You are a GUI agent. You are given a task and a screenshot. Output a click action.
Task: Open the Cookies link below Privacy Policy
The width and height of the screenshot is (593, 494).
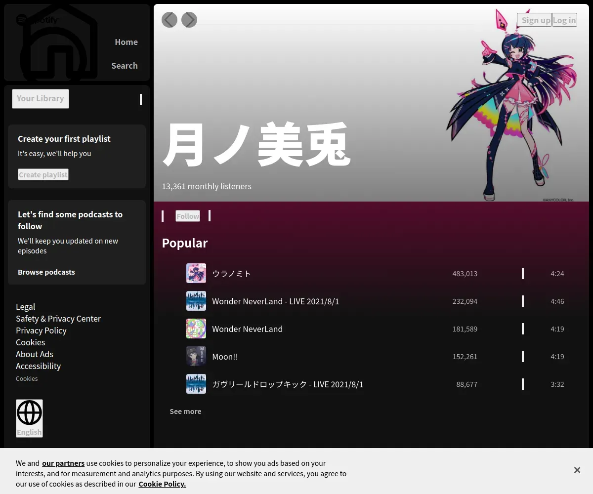(x=31, y=342)
